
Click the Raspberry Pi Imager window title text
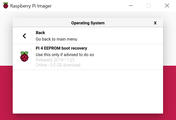tap(31, 6)
